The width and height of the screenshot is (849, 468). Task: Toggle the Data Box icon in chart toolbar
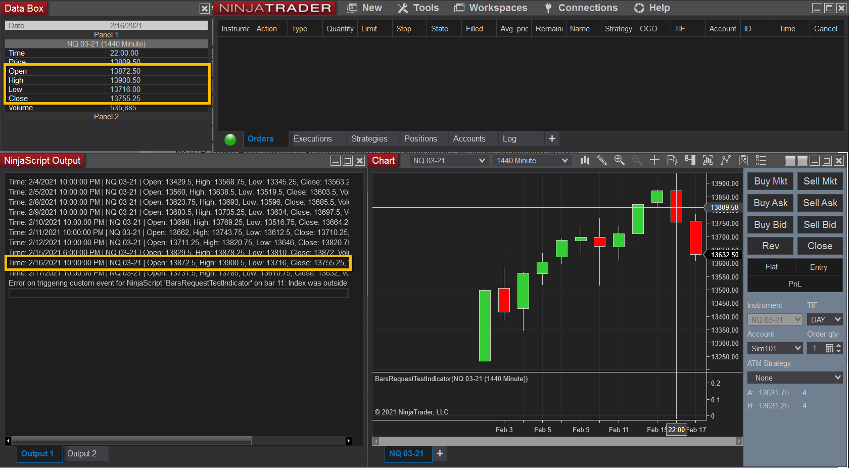[x=672, y=160]
